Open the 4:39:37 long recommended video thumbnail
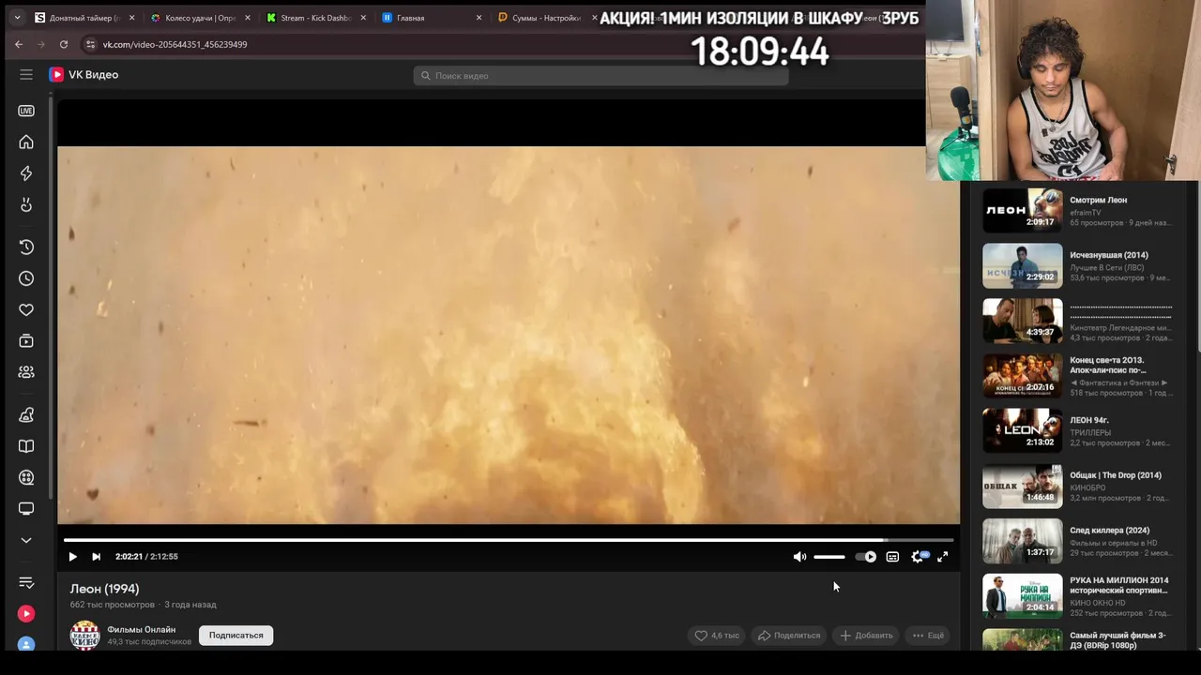Viewport: 1201px width, 675px height. click(x=1023, y=322)
